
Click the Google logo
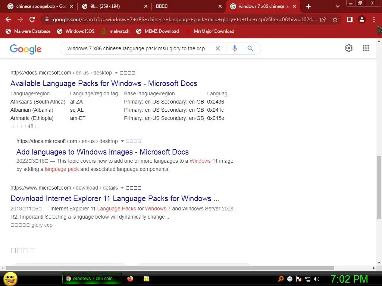point(26,49)
